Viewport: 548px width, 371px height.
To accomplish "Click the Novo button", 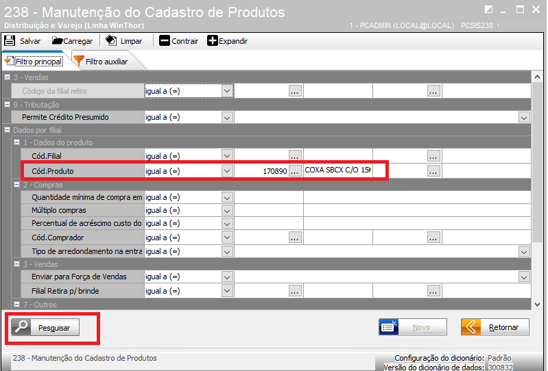I will (413, 327).
